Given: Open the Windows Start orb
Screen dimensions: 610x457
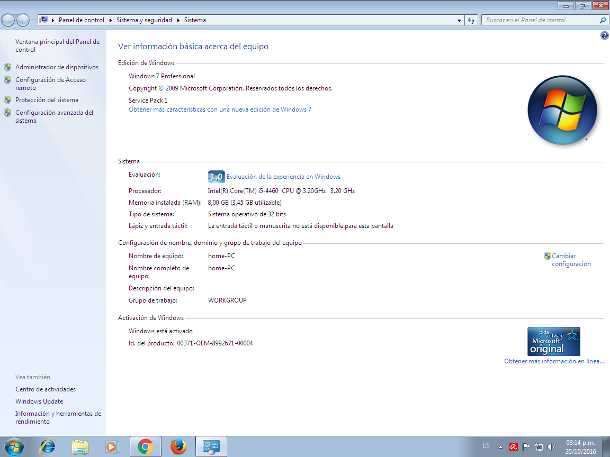Looking at the screenshot, I should (14, 447).
